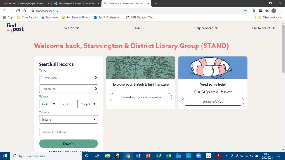This screenshot has height=160, width=285.
Task: Click Download your free guide button
Action: [x=140, y=97]
